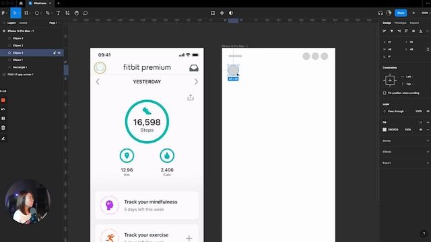Add an effect with plus button
Viewport: 431px width, 242px height.
pyautogui.click(x=428, y=152)
